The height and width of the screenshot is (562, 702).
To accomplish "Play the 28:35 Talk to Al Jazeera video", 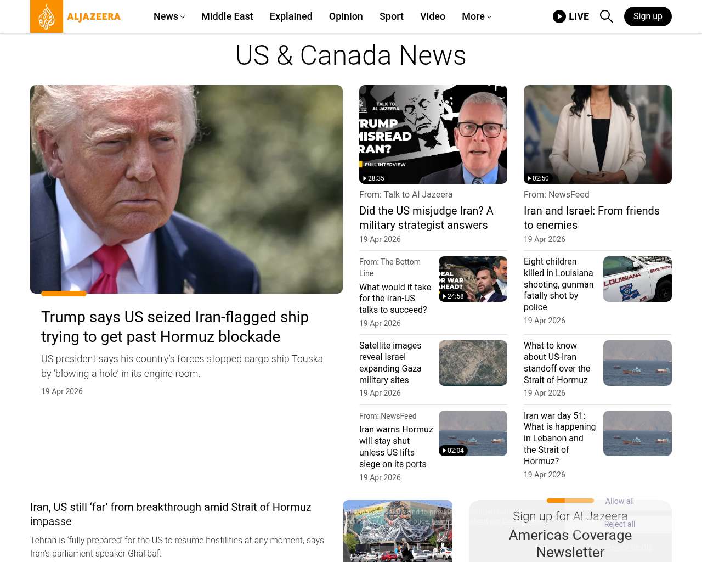I will coord(433,134).
